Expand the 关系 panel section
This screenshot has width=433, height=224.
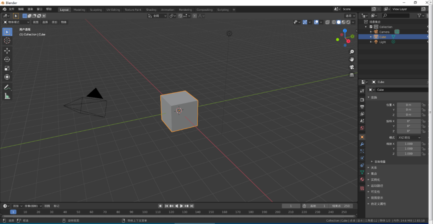click(x=373, y=168)
